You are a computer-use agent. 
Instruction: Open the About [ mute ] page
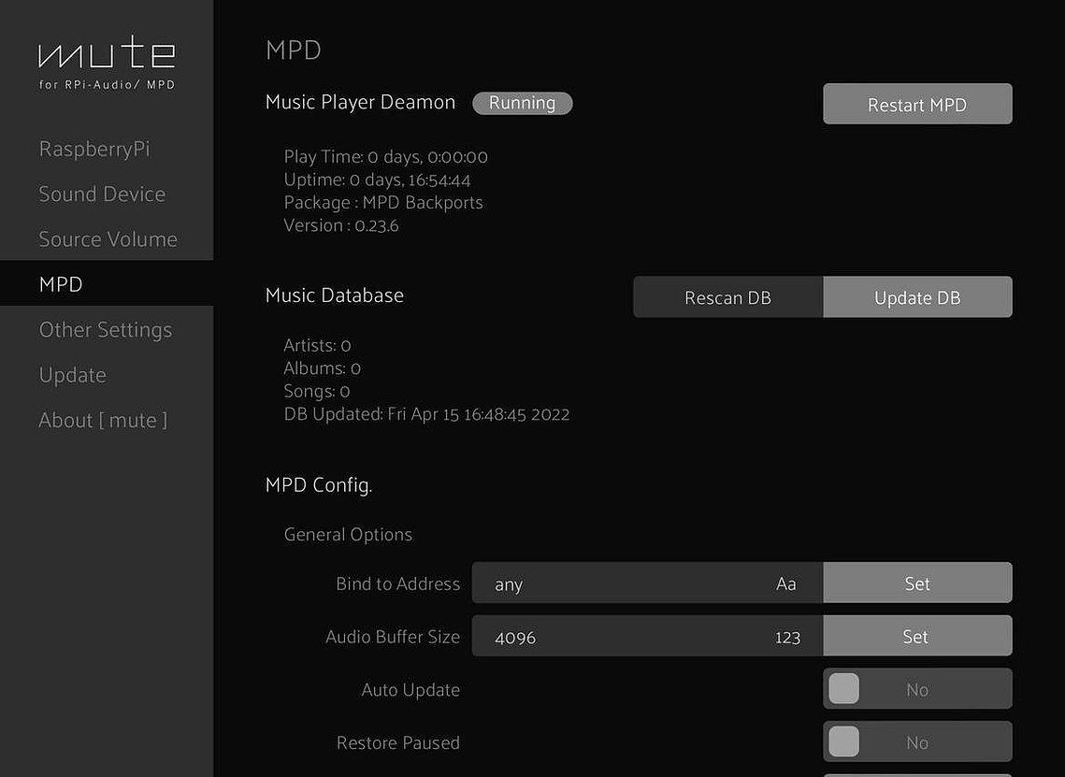103,420
